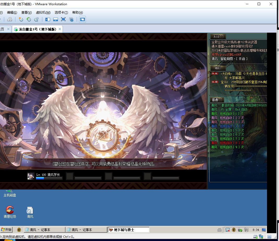Close the 沐白搬金1号 VM tab
279x241 pixels.
tap(60, 29)
